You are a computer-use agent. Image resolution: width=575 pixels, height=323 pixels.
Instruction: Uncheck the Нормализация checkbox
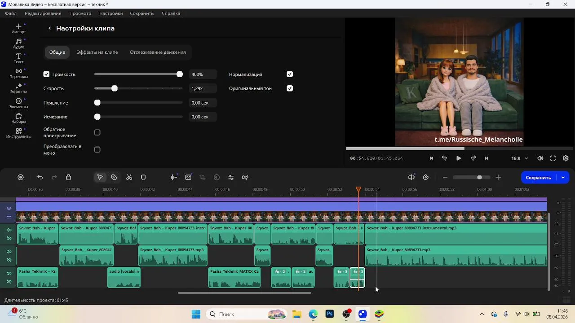pos(290,74)
